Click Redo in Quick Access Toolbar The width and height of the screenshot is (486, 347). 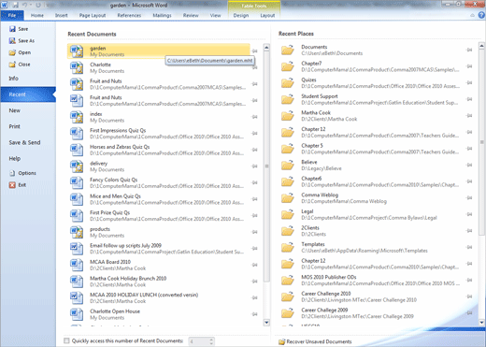[x=38, y=5]
